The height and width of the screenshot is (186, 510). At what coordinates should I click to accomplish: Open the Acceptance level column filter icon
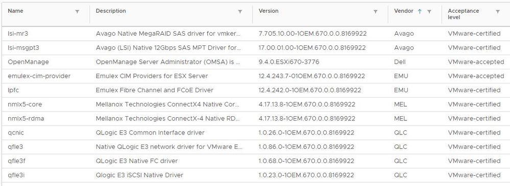coord(498,11)
